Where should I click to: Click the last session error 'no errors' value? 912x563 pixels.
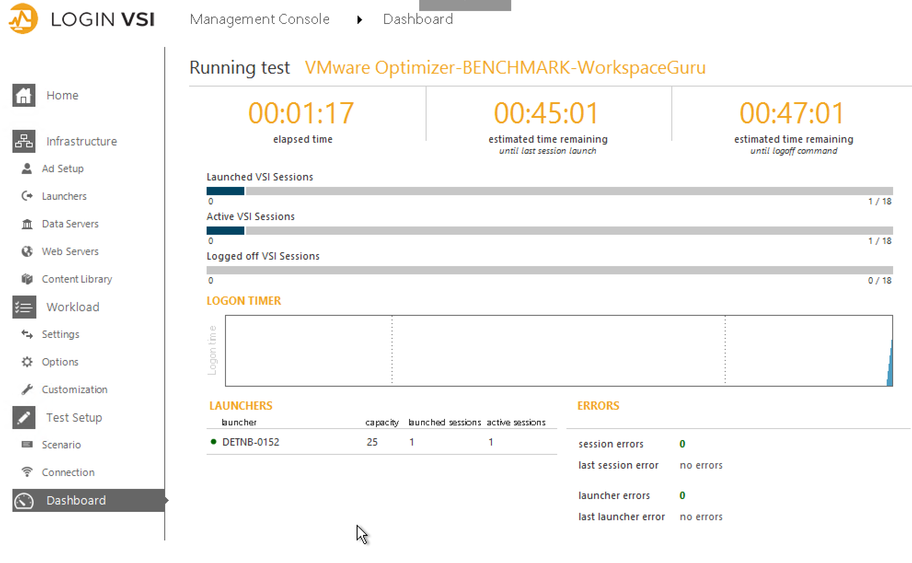(x=701, y=465)
